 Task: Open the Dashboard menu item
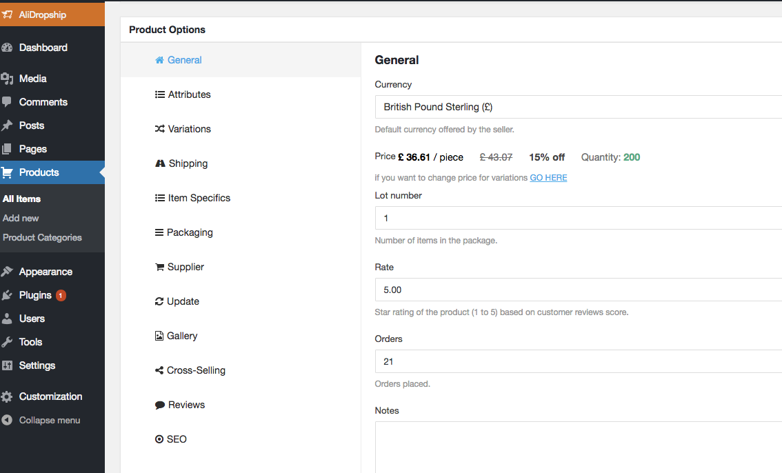(52, 48)
